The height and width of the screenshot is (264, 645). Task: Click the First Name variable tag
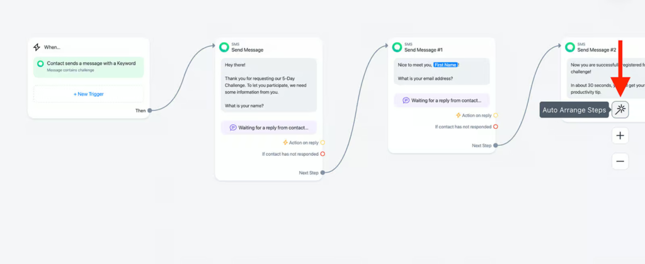pyautogui.click(x=445, y=65)
